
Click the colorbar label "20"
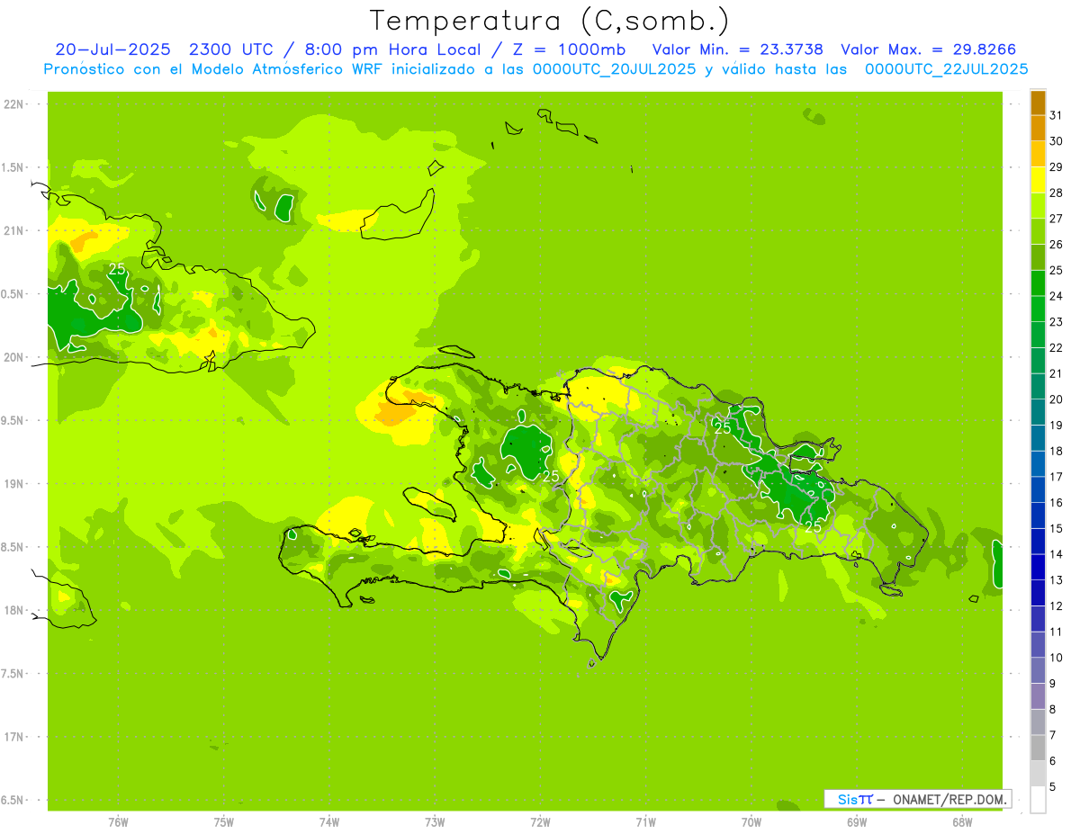[1056, 399]
